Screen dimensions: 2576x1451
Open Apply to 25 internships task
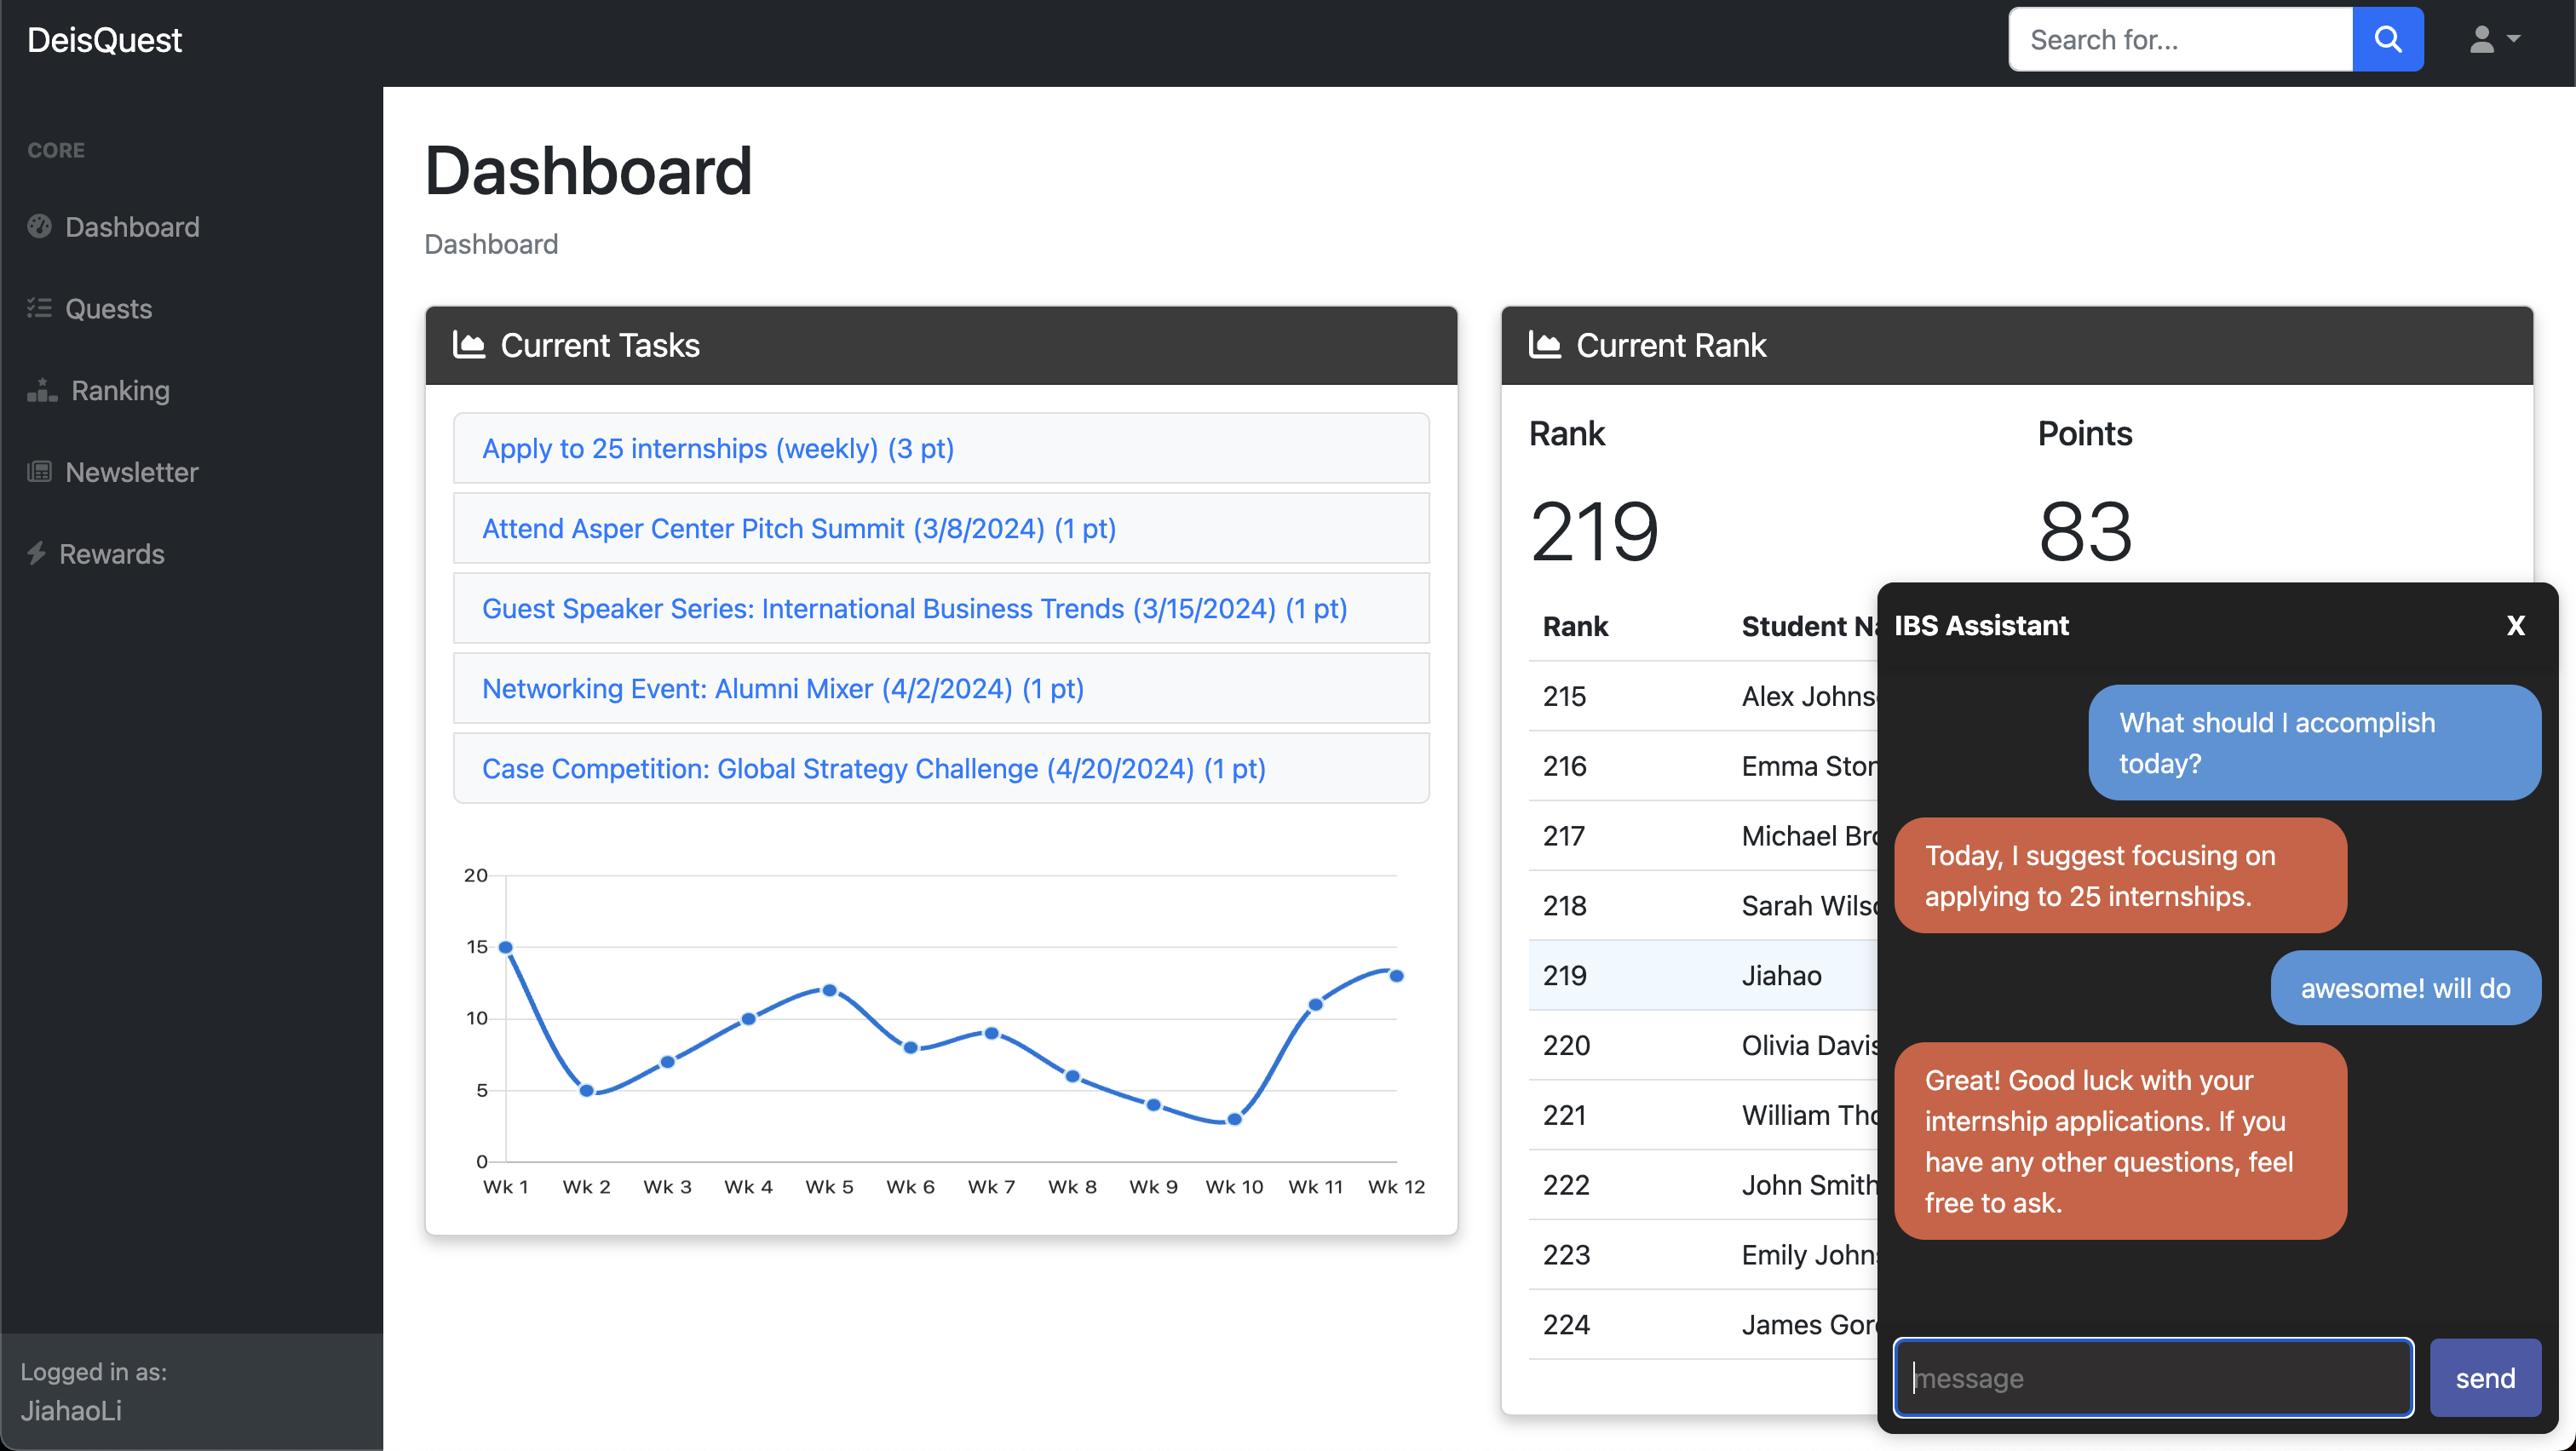pos(717,449)
